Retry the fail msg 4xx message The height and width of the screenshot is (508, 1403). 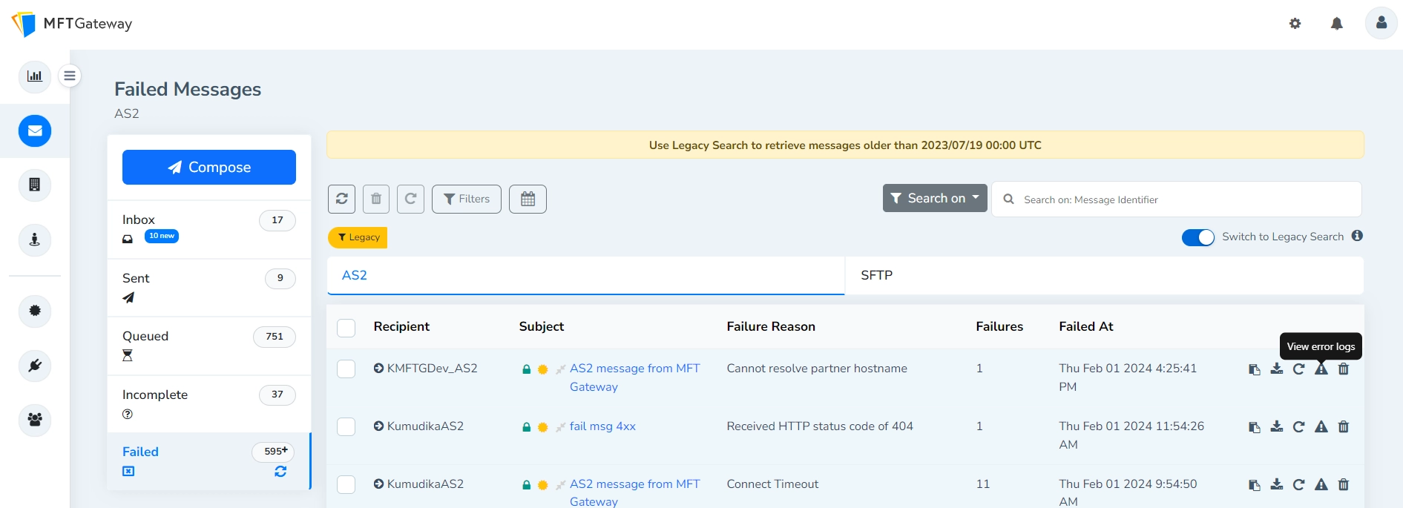(x=1298, y=426)
